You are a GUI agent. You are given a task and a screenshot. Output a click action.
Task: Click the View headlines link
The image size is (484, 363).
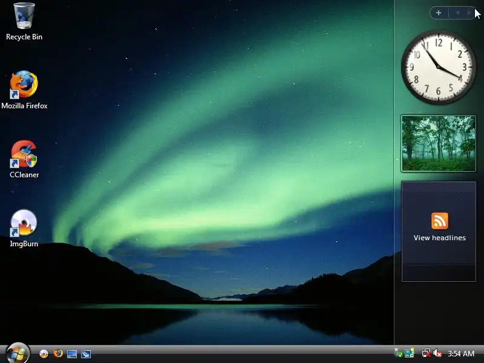[x=440, y=238]
